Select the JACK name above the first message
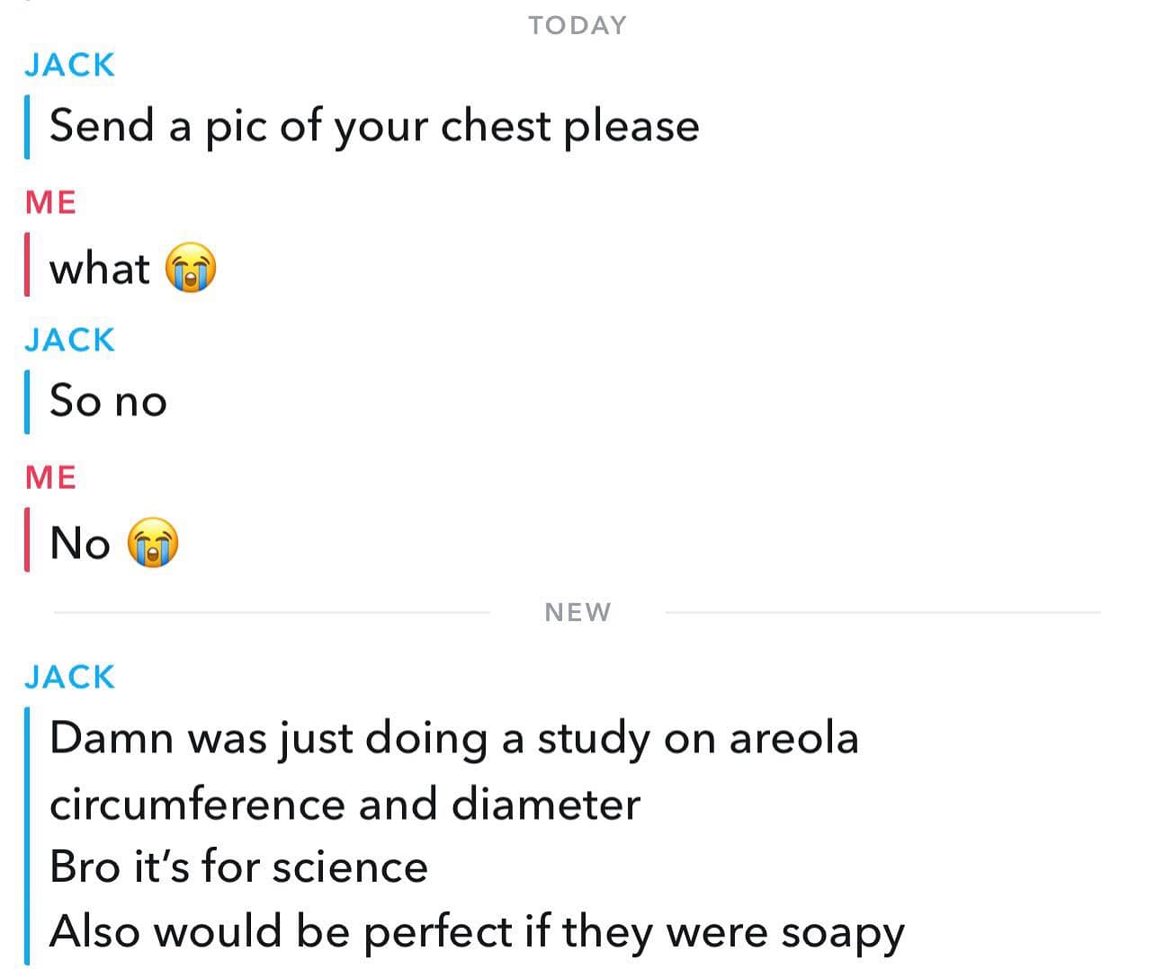 [x=70, y=65]
